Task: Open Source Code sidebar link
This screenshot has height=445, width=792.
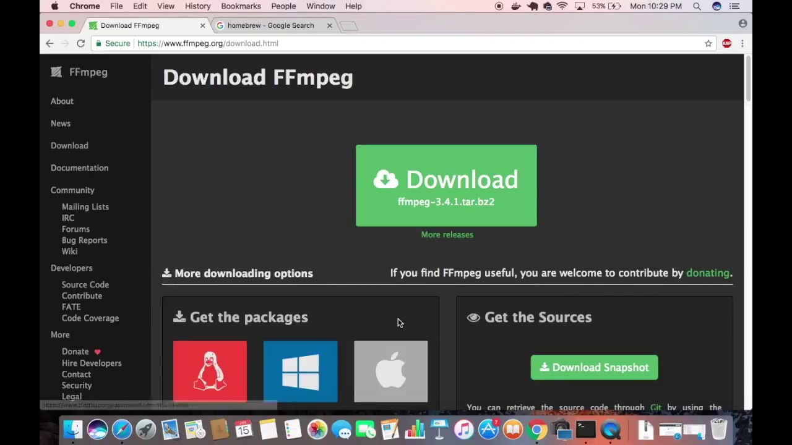Action: (x=85, y=284)
